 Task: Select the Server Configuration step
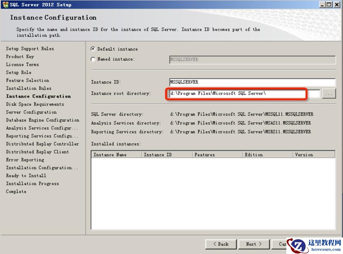coord(31,112)
